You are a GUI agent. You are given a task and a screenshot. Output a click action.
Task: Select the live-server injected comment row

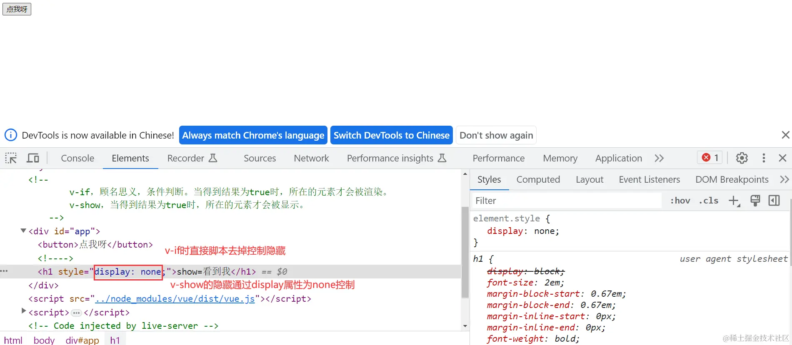123,326
